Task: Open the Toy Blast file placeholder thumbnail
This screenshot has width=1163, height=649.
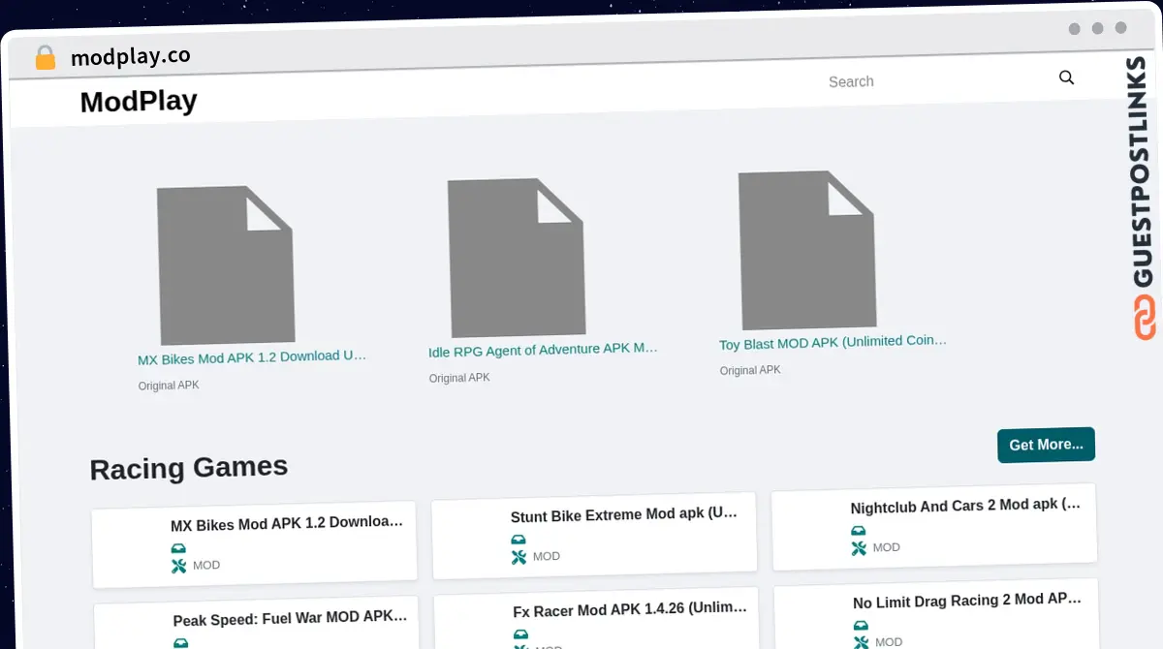Action: (x=807, y=249)
